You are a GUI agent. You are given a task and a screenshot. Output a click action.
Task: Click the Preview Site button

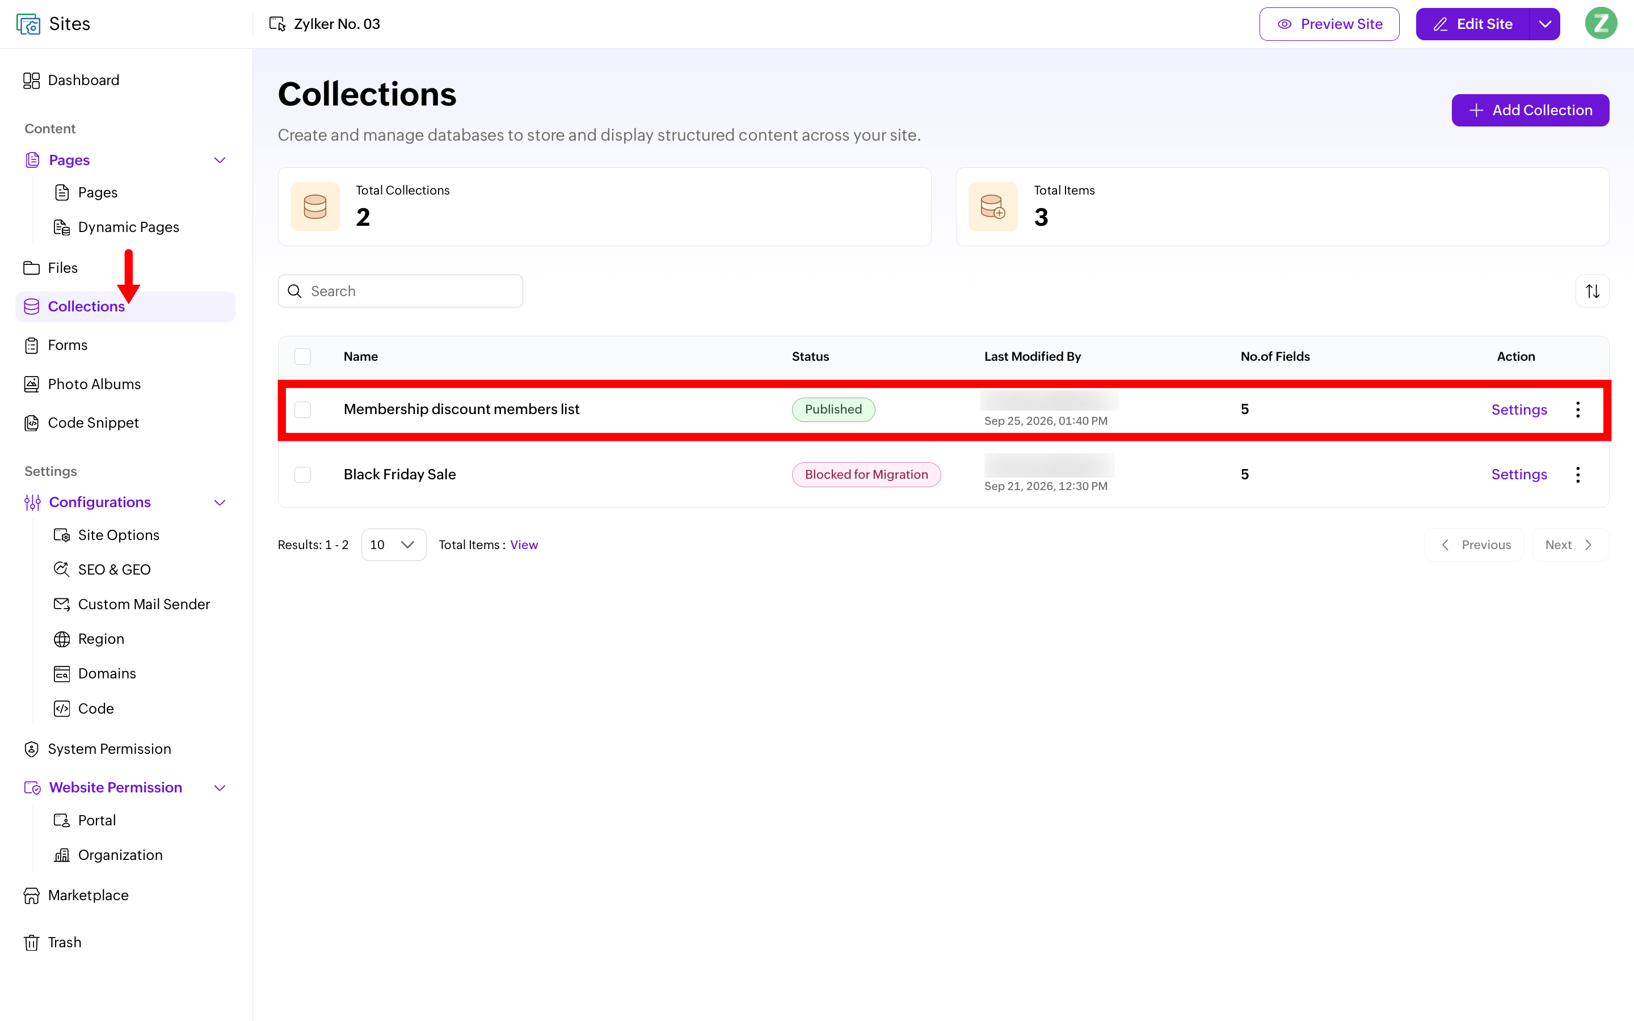tap(1329, 24)
